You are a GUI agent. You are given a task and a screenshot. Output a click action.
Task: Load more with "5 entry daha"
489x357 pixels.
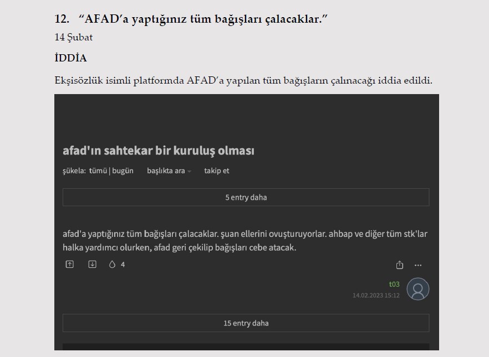point(246,198)
